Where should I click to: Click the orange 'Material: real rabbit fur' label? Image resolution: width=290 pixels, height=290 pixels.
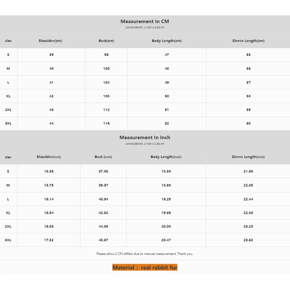point(145,267)
